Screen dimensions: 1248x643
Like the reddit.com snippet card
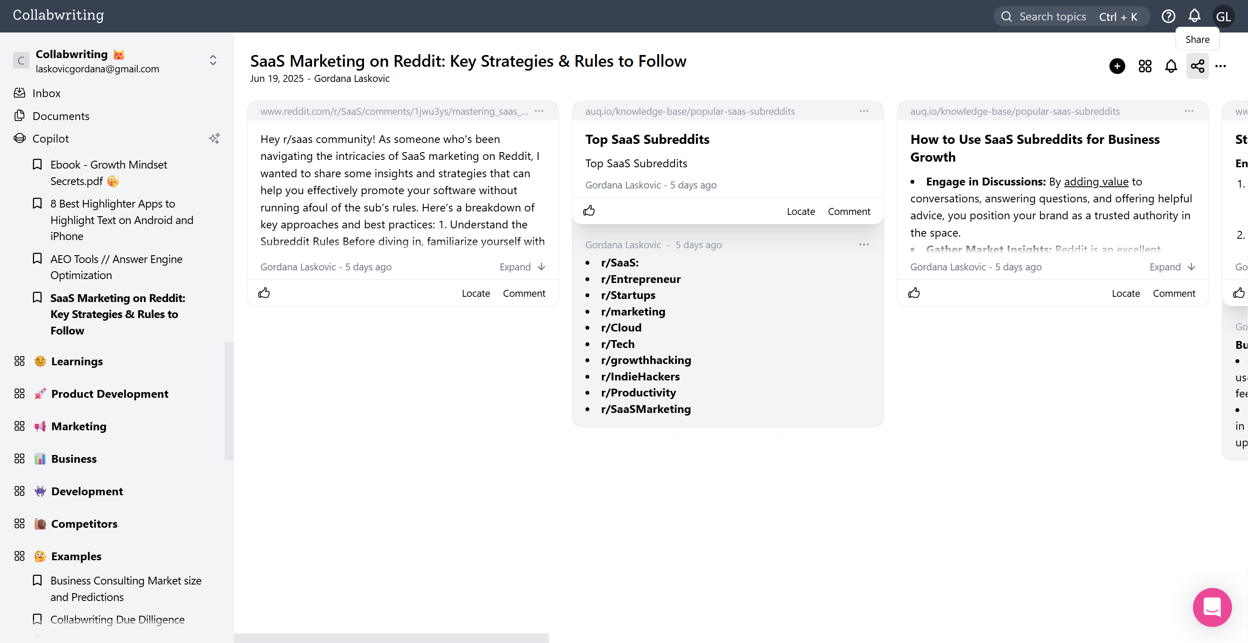coord(264,292)
